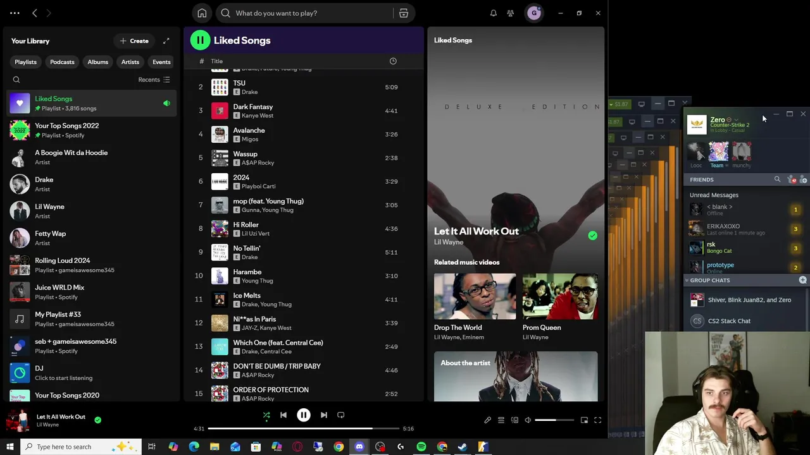The width and height of the screenshot is (810, 455).
Task: Click Steam Add a Friend icon
Action: [803, 179]
